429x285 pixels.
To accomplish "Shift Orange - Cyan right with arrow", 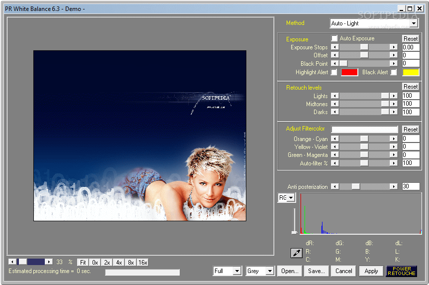I will point(394,139).
